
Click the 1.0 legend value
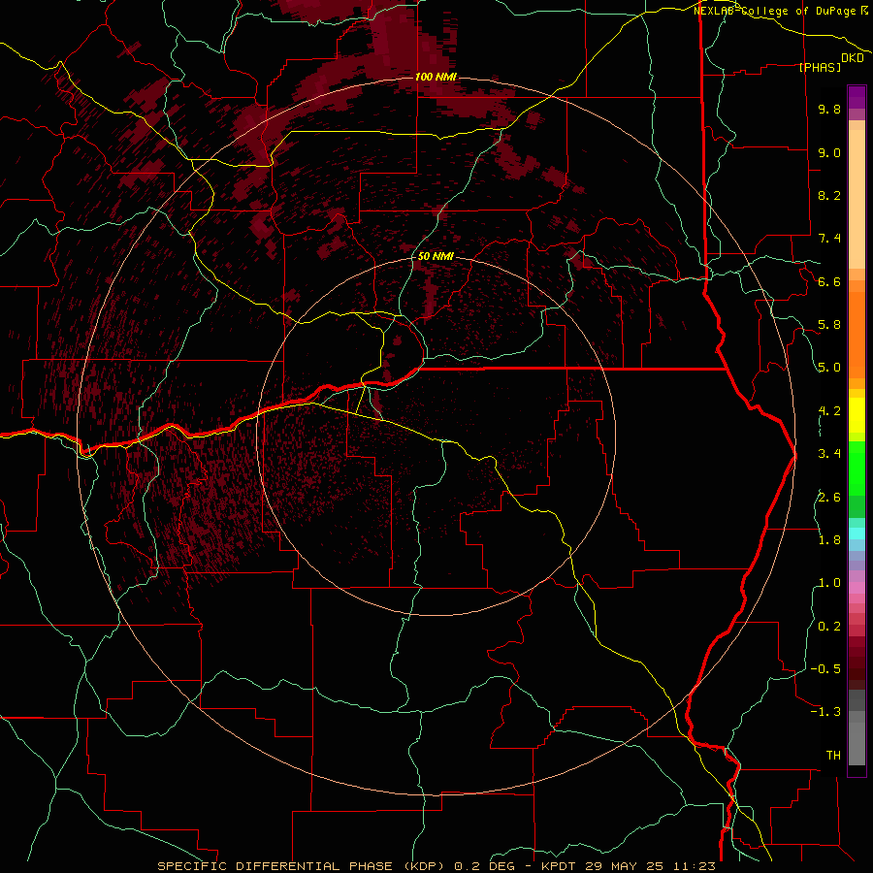[x=829, y=583]
